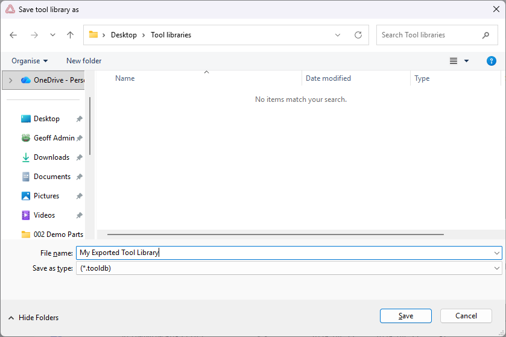Expand the address bar history dropdown
The width and height of the screenshot is (506, 337).
coord(338,35)
